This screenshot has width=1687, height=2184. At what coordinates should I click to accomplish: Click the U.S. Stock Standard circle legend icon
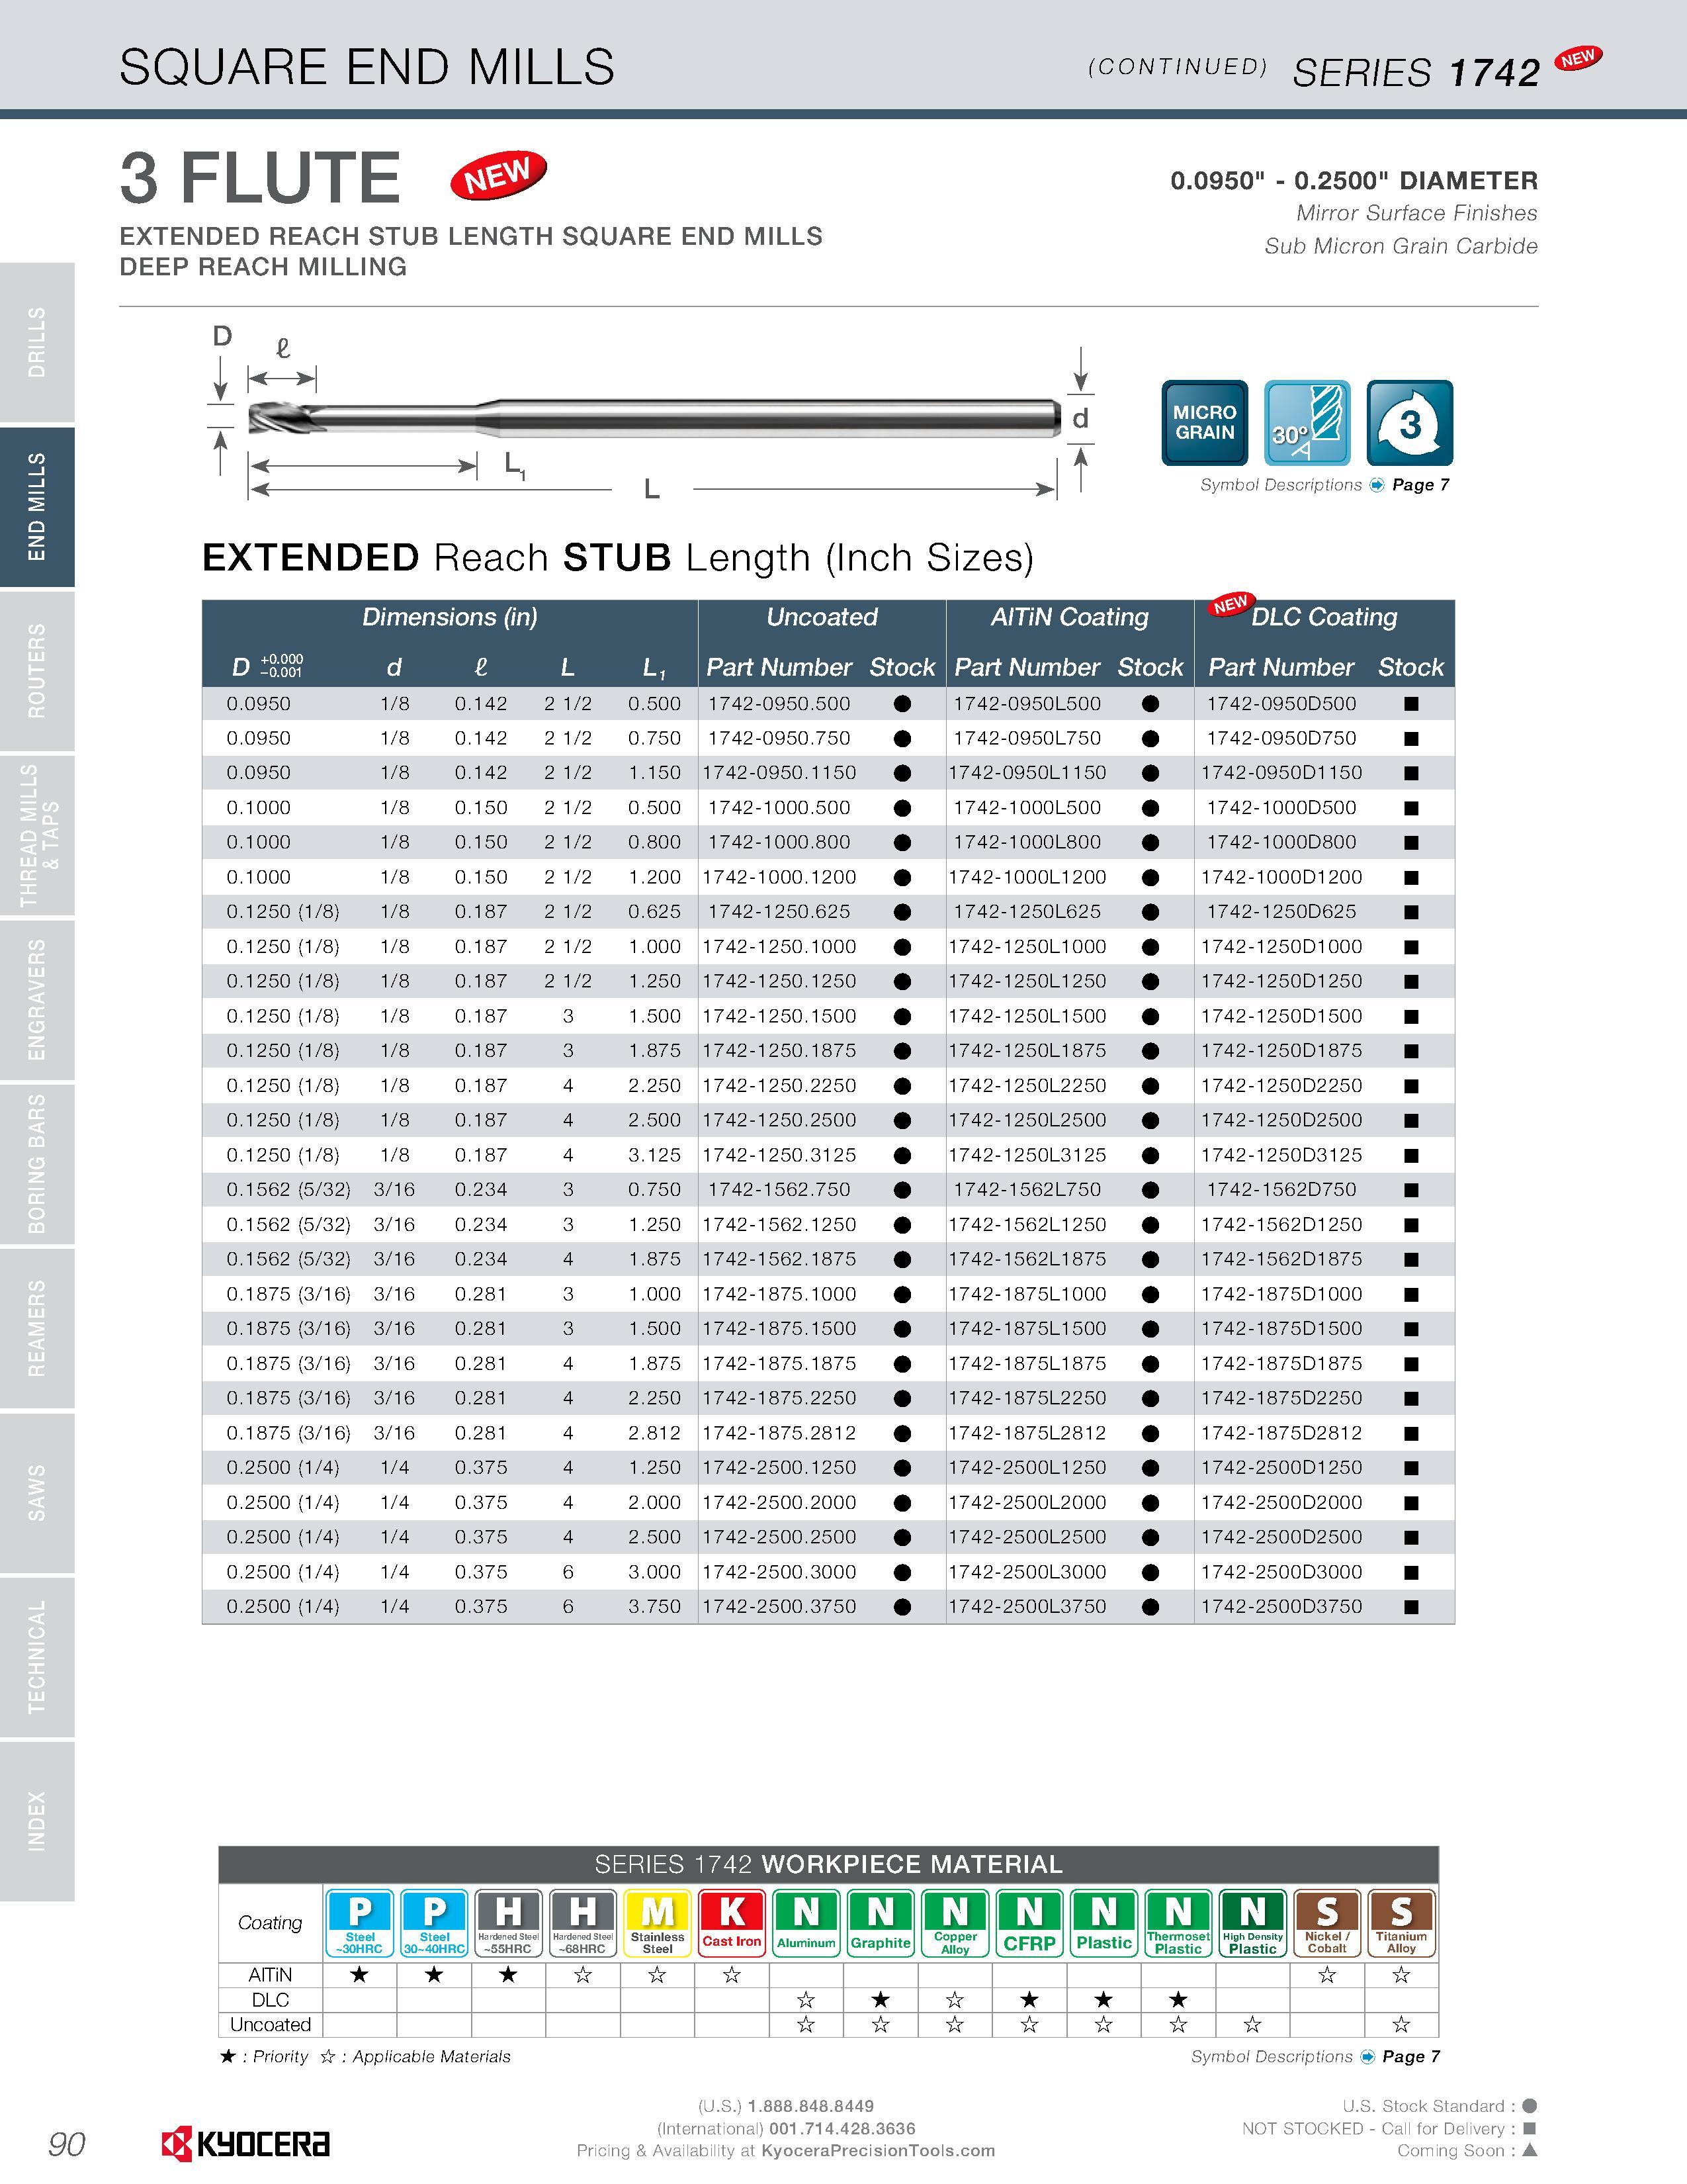[1528, 2106]
